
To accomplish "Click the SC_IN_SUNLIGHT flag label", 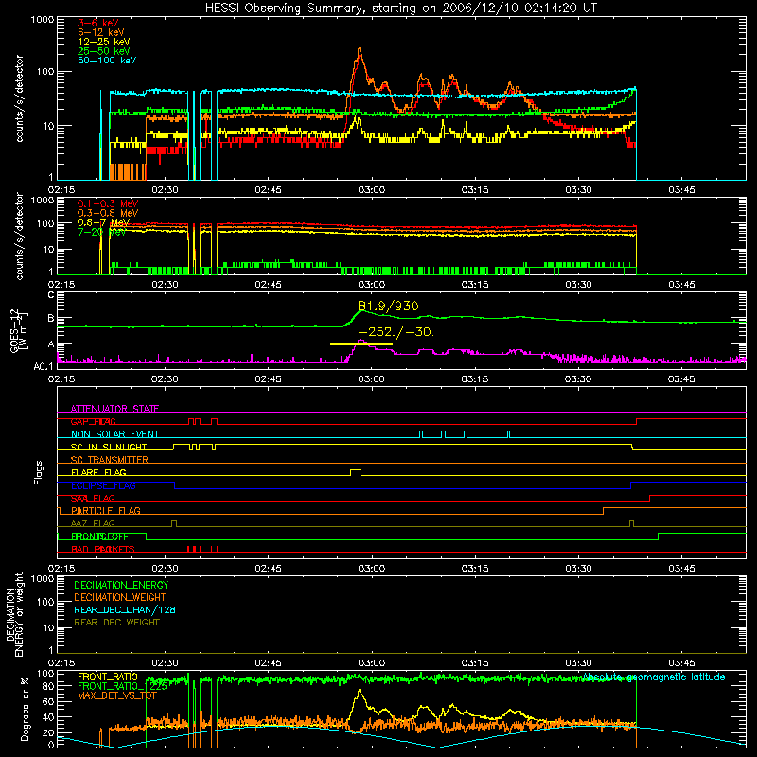I will tap(109, 447).
